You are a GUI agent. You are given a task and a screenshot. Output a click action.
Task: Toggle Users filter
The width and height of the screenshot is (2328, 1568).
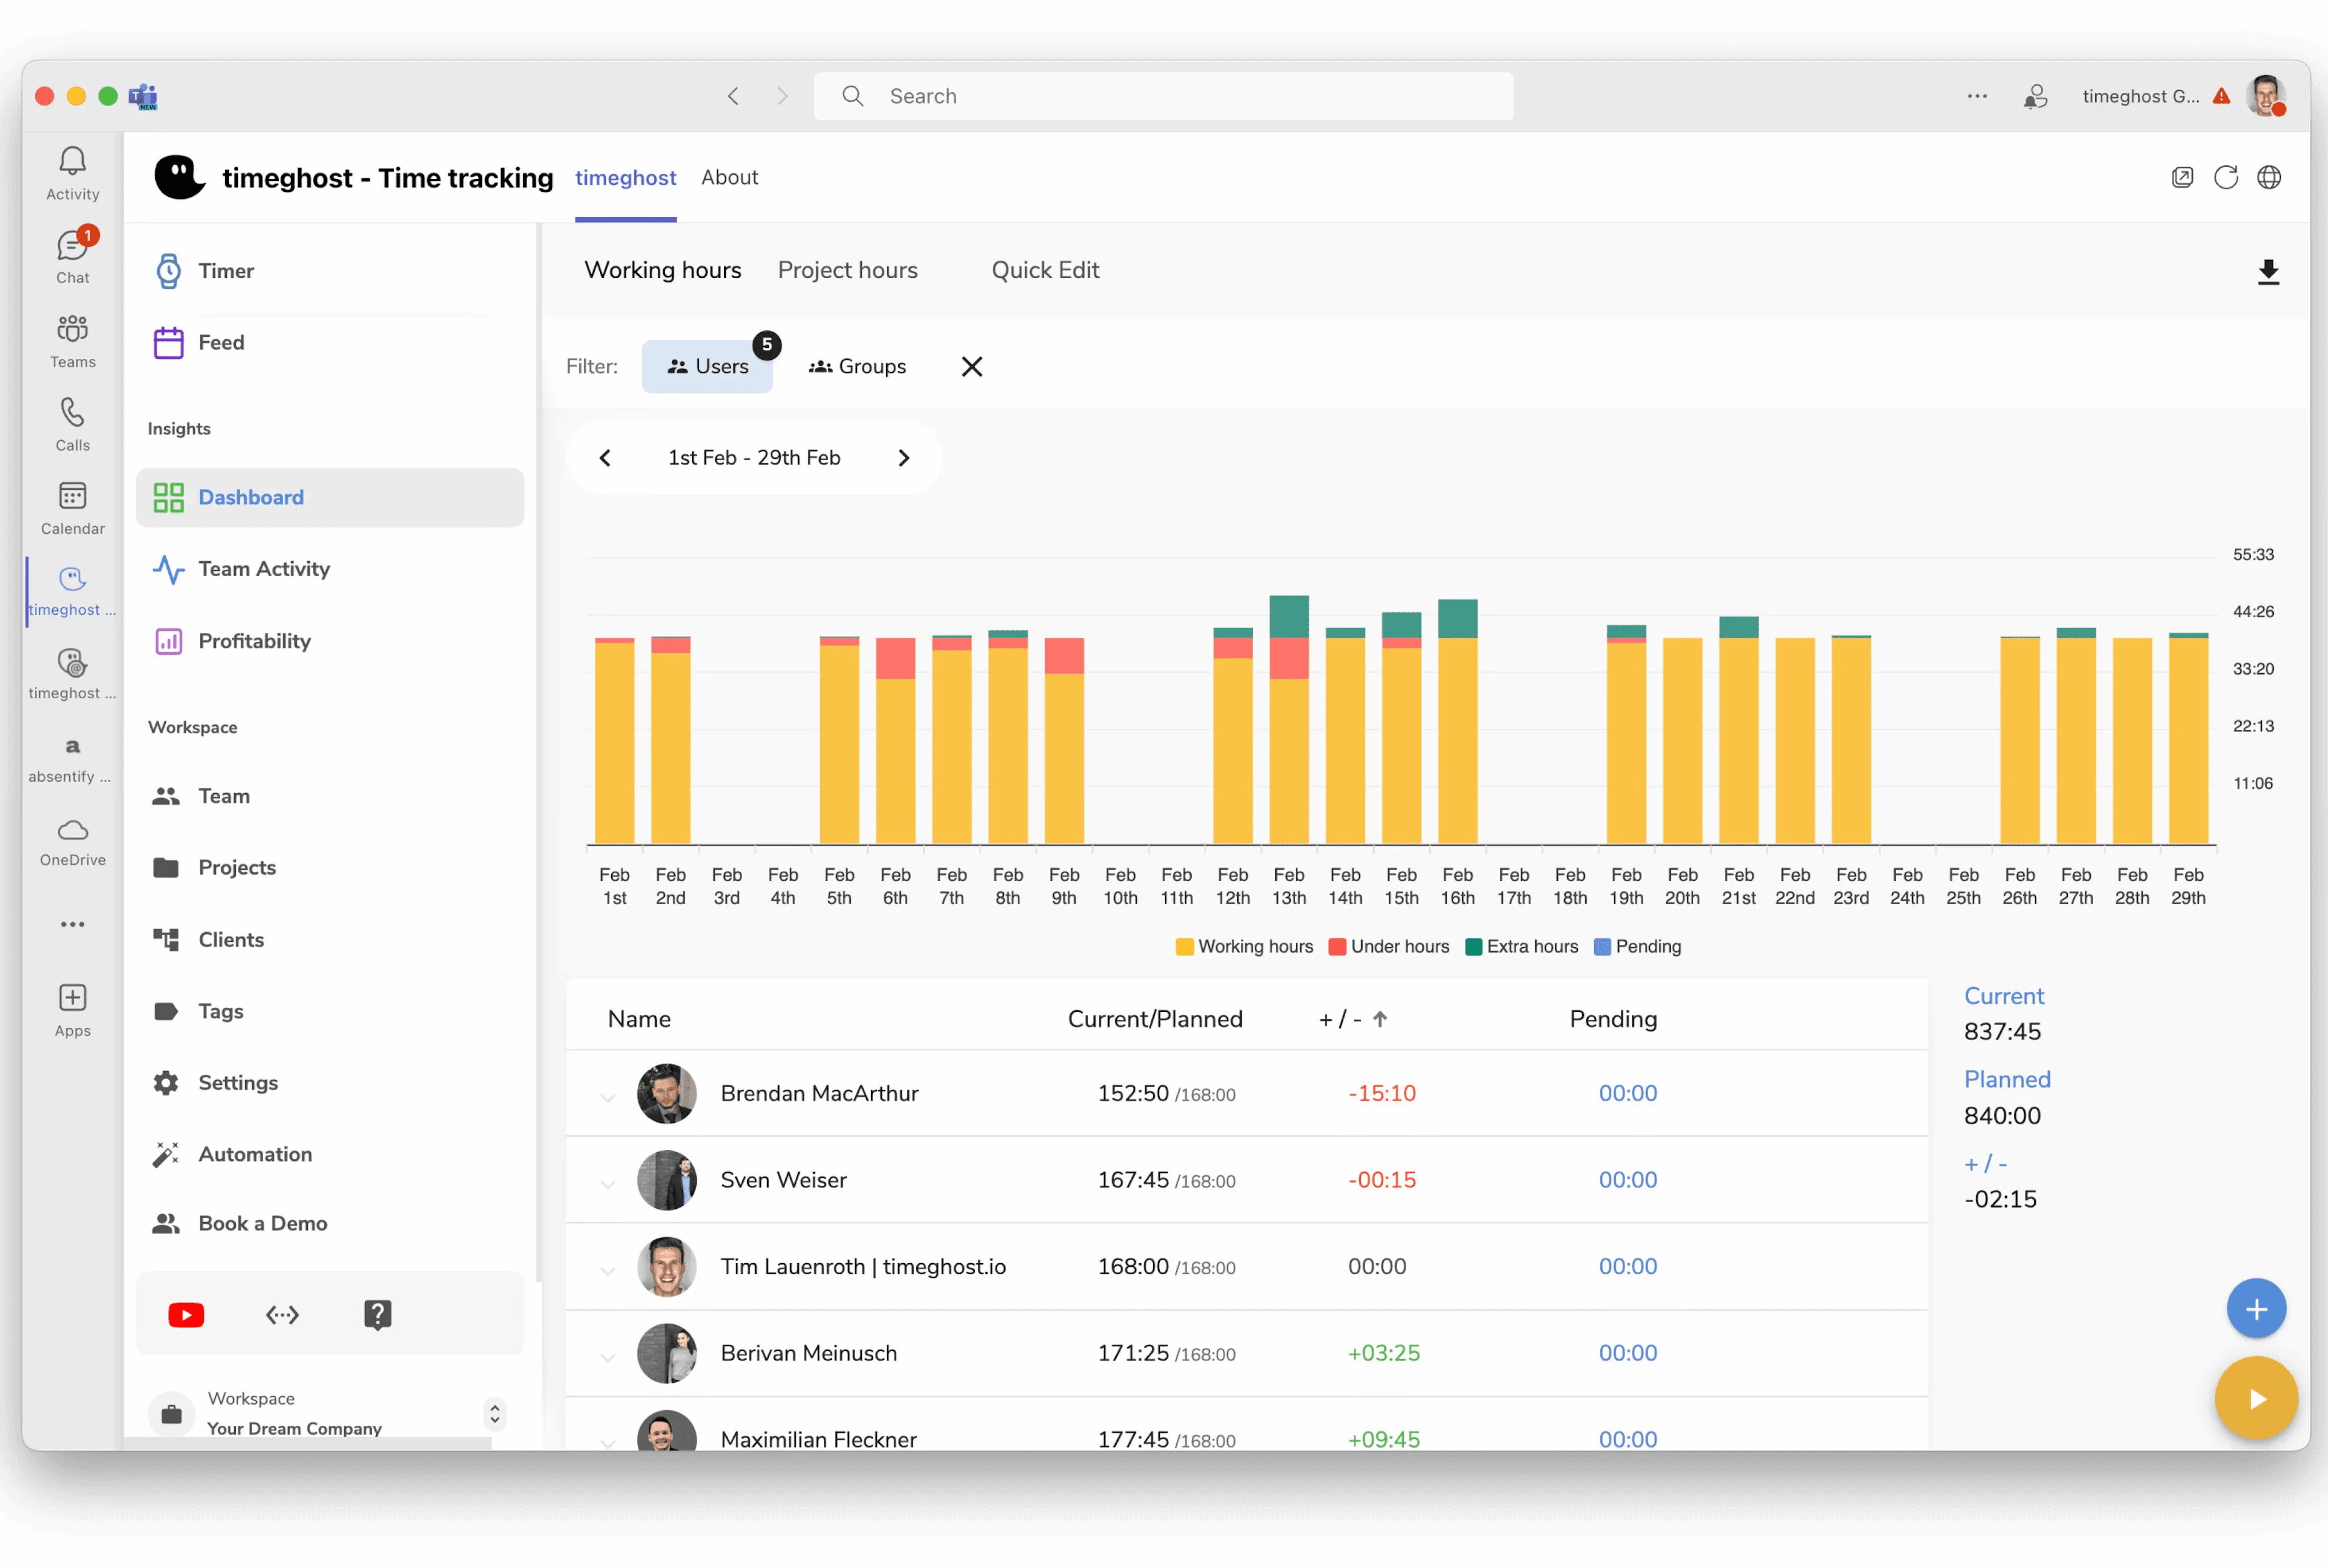pos(707,366)
